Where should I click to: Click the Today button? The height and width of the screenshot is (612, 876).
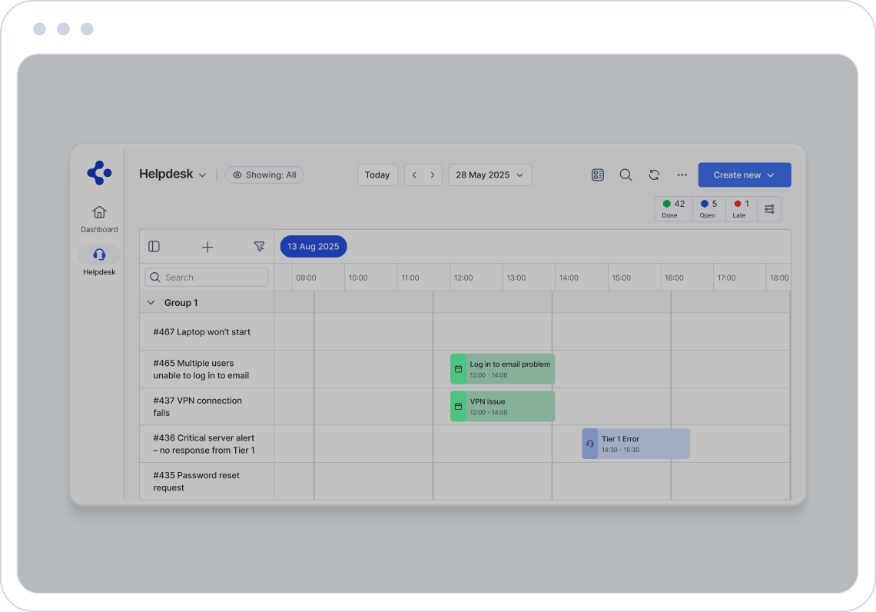(x=377, y=175)
